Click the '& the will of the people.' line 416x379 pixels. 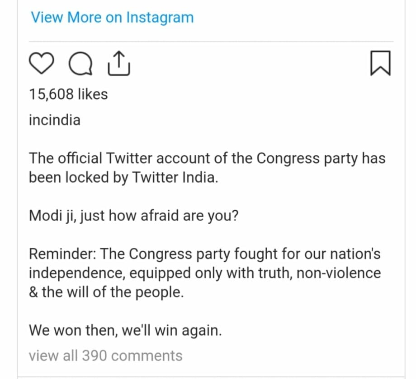click(106, 292)
